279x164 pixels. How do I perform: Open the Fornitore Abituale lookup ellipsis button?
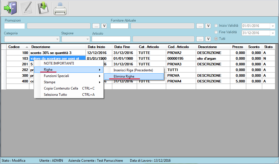200,26
